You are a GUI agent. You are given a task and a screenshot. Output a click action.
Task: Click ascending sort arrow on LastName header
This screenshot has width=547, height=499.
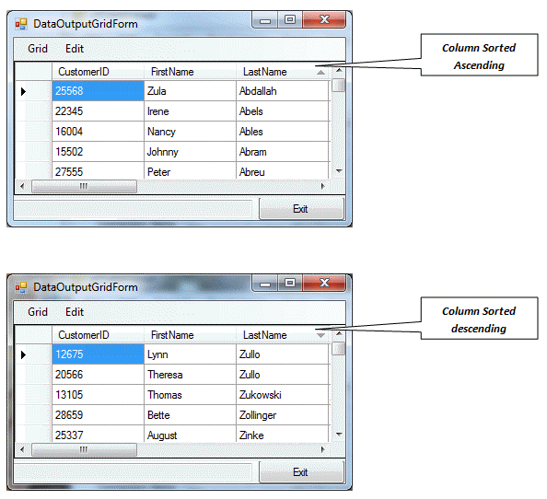(x=321, y=73)
